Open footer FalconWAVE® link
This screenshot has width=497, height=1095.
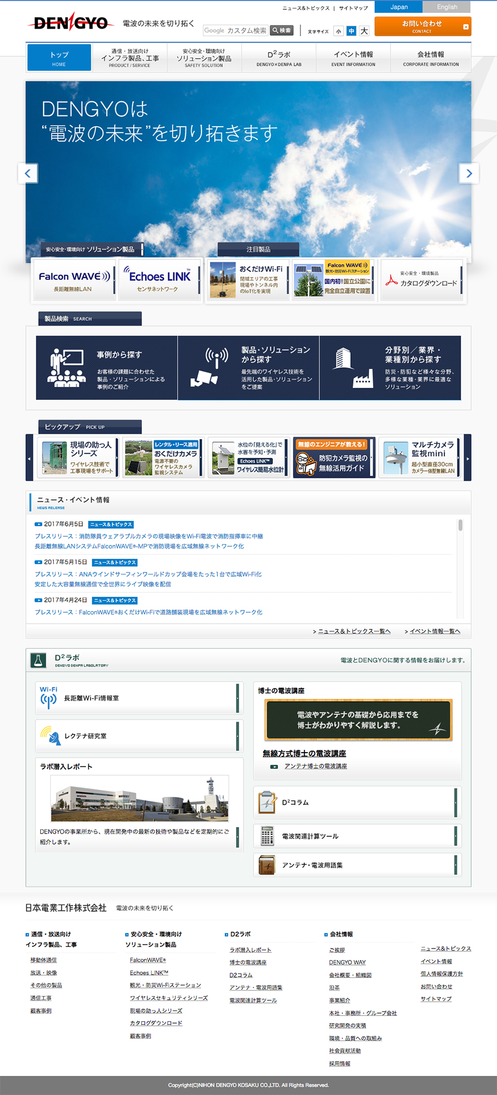point(148,960)
